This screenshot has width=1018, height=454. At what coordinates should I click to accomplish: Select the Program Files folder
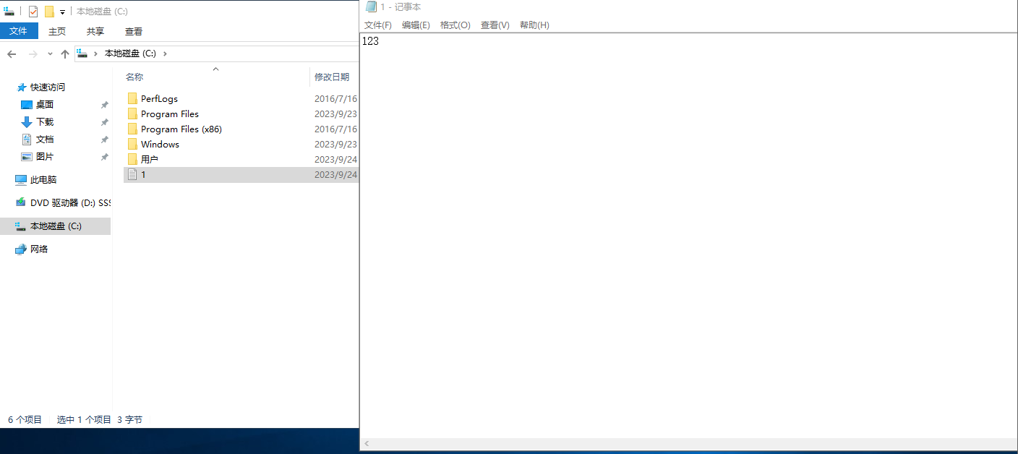[x=170, y=114]
